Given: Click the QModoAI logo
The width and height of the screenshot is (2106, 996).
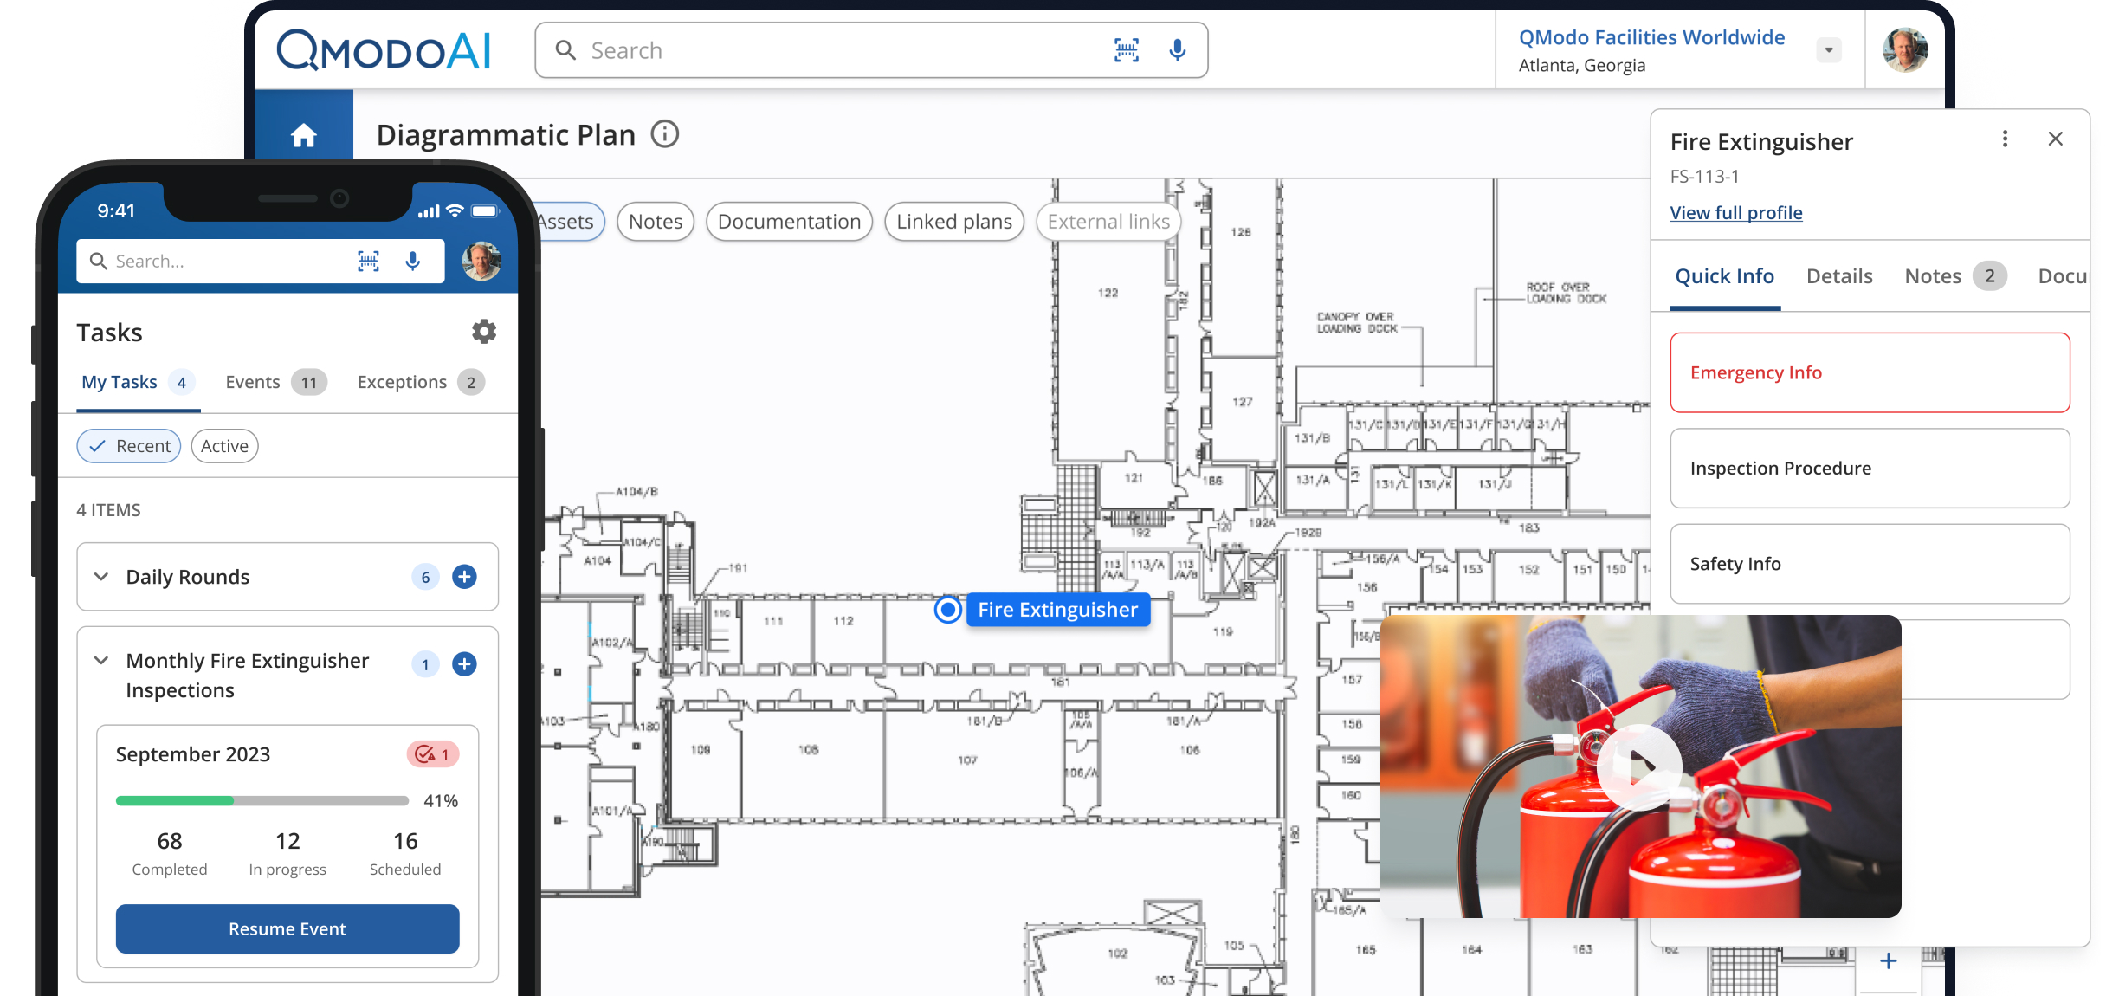Looking at the screenshot, I should click(x=384, y=50).
